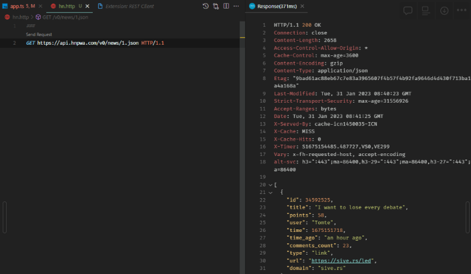Close the hn.http tab
This screenshot has height=274, width=471.
click(x=88, y=6)
